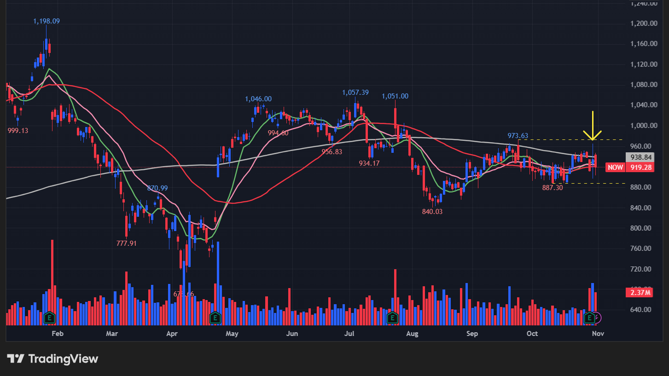This screenshot has height=376, width=669.
Task: Click the Nov label on time axis
Action: [x=598, y=334]
